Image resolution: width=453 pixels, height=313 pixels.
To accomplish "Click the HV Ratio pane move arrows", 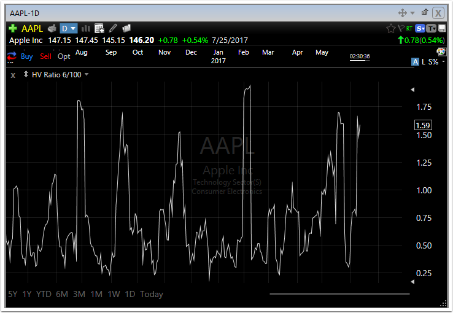I will pos(26,74).
